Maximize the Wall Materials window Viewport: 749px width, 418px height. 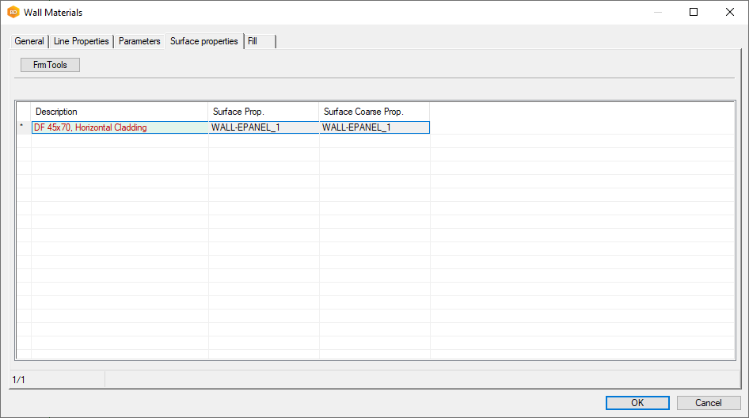click(x=694, y=12)
